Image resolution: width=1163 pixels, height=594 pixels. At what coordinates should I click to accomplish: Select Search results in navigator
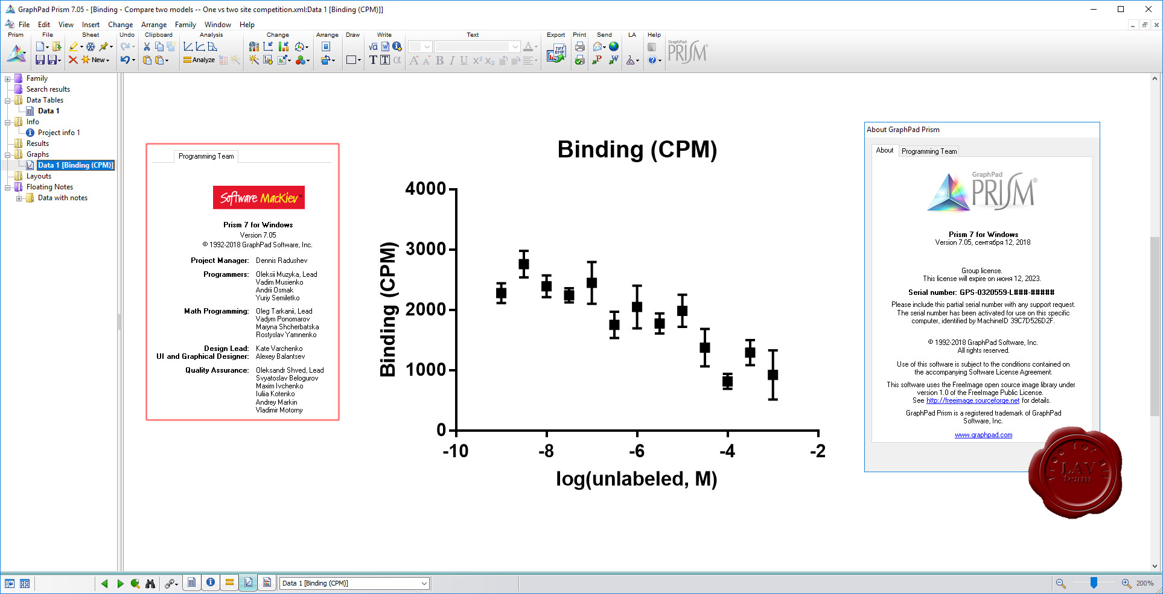(48, 89)
